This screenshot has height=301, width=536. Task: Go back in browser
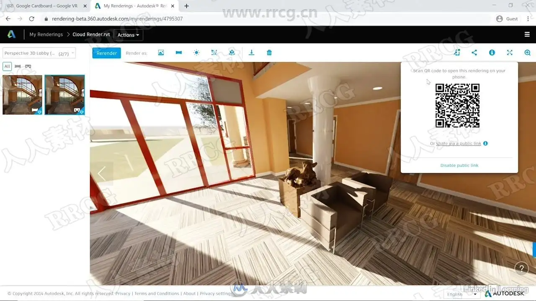(x=8, y=19)
